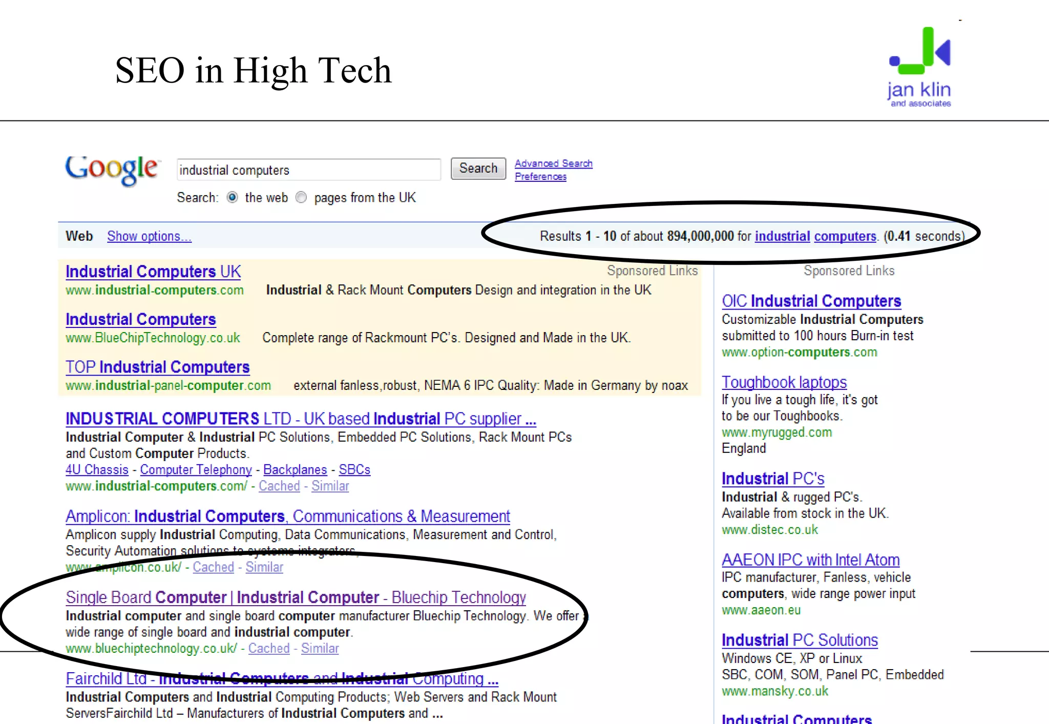
Task: Select 'pages from the UK' radio button
Action: 301,198
